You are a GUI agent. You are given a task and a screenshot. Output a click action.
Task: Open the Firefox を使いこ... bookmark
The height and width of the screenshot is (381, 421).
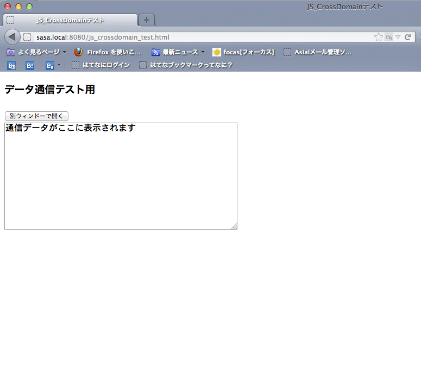tap(108, 52)
